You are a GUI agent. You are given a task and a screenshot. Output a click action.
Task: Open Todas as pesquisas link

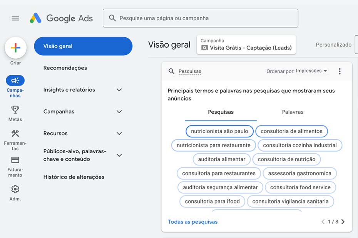[x=193, y=222]
